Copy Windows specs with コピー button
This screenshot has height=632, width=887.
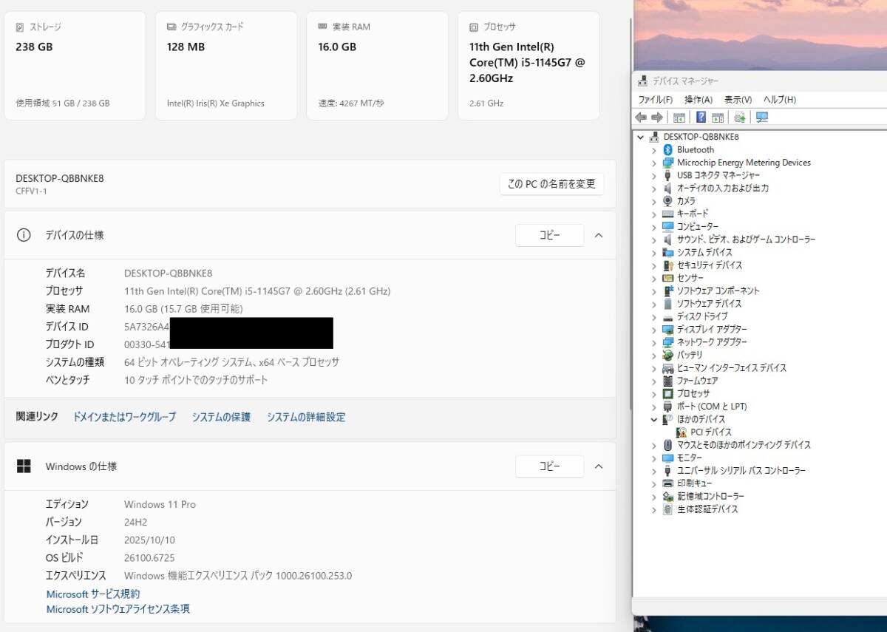[x=550, y=466]
